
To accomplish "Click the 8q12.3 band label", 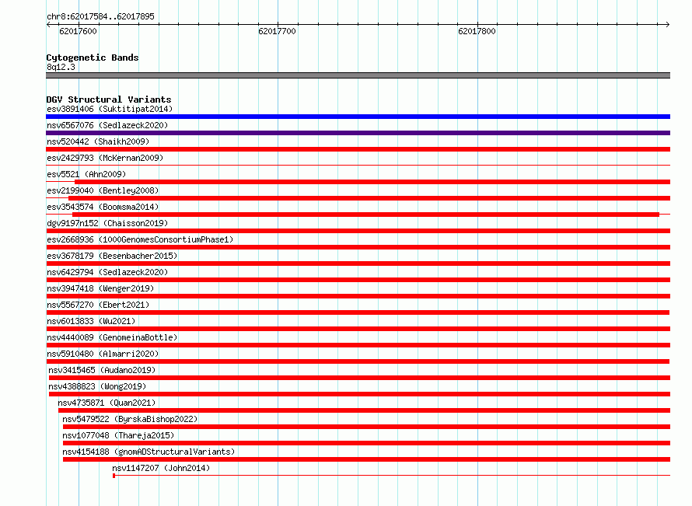I will (x=61, y=67).
